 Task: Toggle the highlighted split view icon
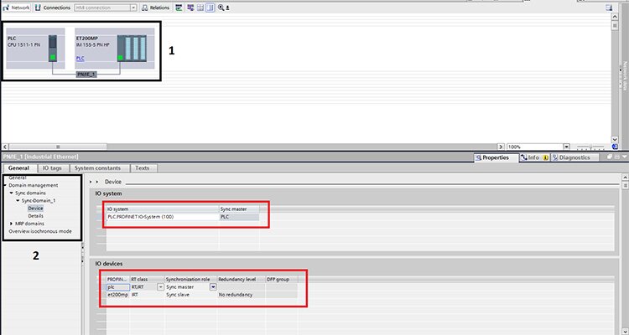211,8
